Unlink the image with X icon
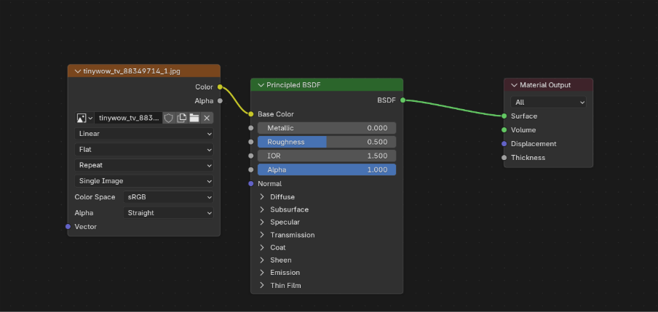Image resolution: width=658 pixels, height=312 pixels. pyautogui.click(x=207, y=118)
